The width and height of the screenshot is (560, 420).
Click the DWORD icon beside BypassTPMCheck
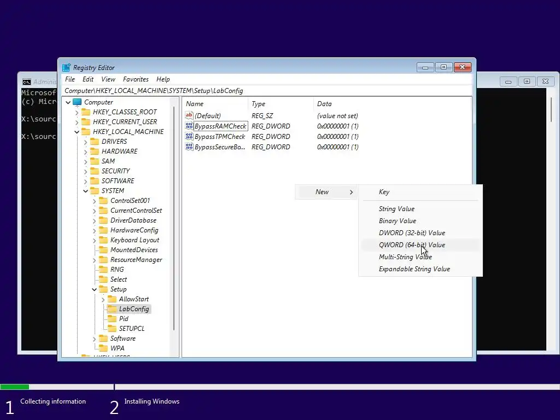[x=189, y=136]
